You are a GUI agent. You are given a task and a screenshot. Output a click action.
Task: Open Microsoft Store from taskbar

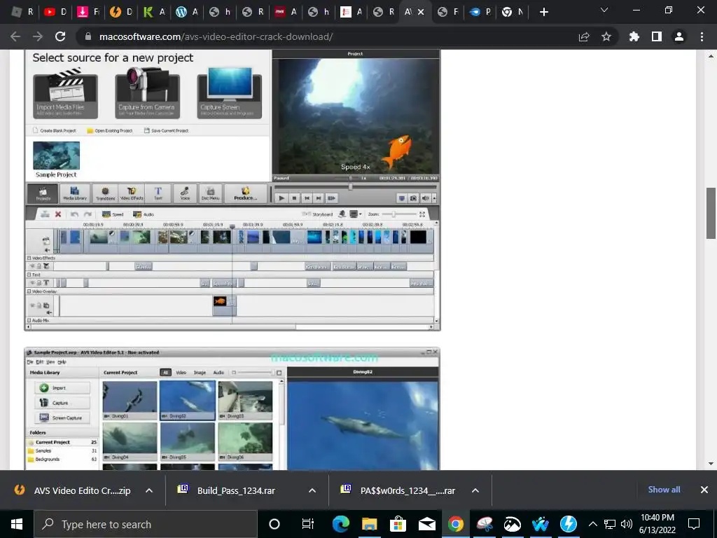398,524
